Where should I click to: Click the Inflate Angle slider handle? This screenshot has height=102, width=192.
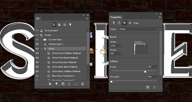pyautogui.click(x=145, y=71)
